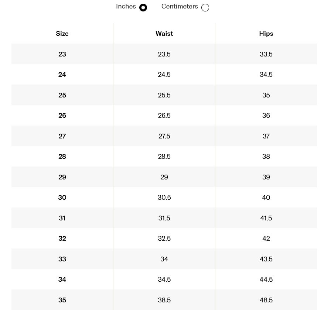Click the Inches label text

click(126, 7)
